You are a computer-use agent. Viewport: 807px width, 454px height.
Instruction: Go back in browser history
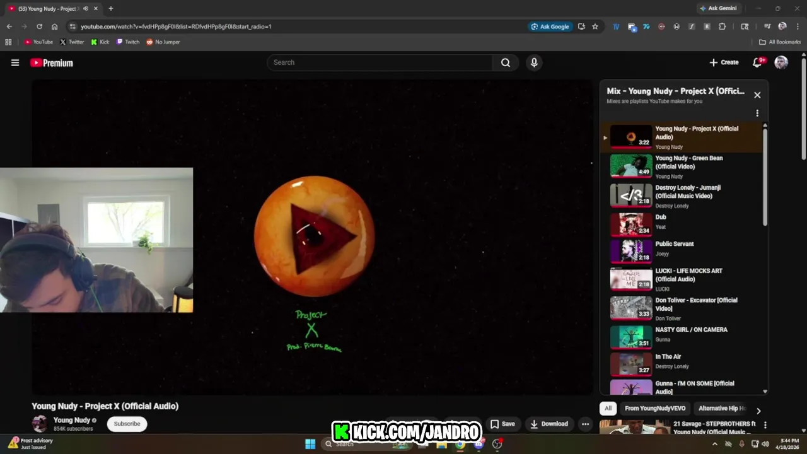pos(9,26)
